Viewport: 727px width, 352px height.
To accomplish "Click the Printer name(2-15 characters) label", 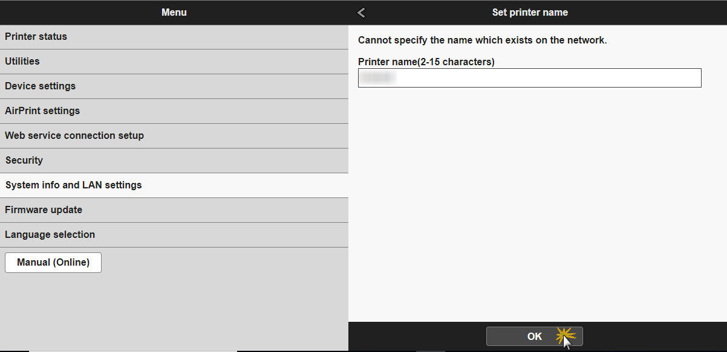I will [425, 62].
